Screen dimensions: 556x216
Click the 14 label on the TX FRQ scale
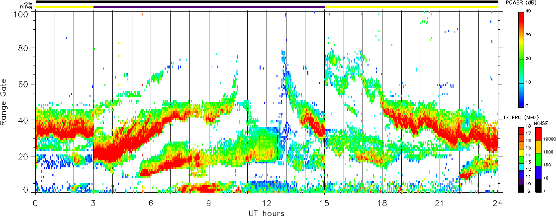(x=528, y=155)
